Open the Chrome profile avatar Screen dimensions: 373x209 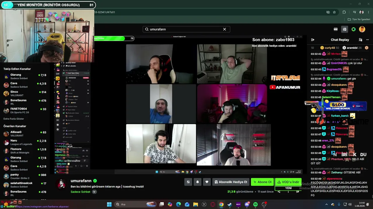point(361,12)
